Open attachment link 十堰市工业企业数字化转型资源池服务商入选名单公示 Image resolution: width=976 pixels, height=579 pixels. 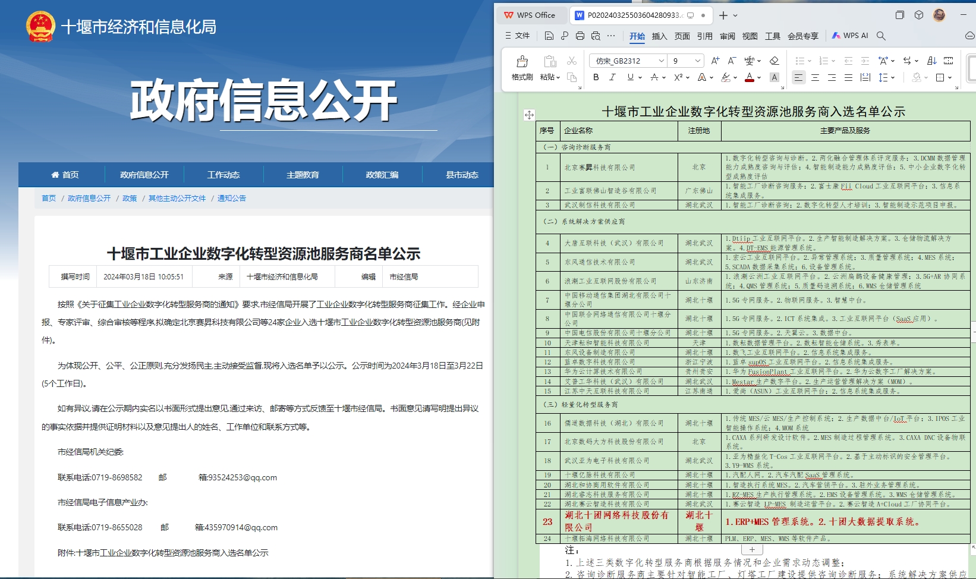click(x=172, y=553)
